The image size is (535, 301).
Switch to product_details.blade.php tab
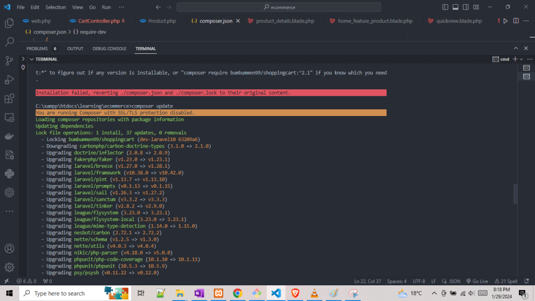[285, 21]
